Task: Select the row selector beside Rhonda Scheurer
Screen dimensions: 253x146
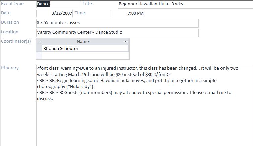Action: pyautogui.click(x=39, y=48)
